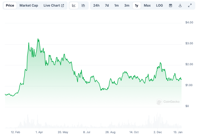The height and width of the screenshot is (137, 198).
Task: Click the CoinGecko watermark logo
Action: pos(168,102)
